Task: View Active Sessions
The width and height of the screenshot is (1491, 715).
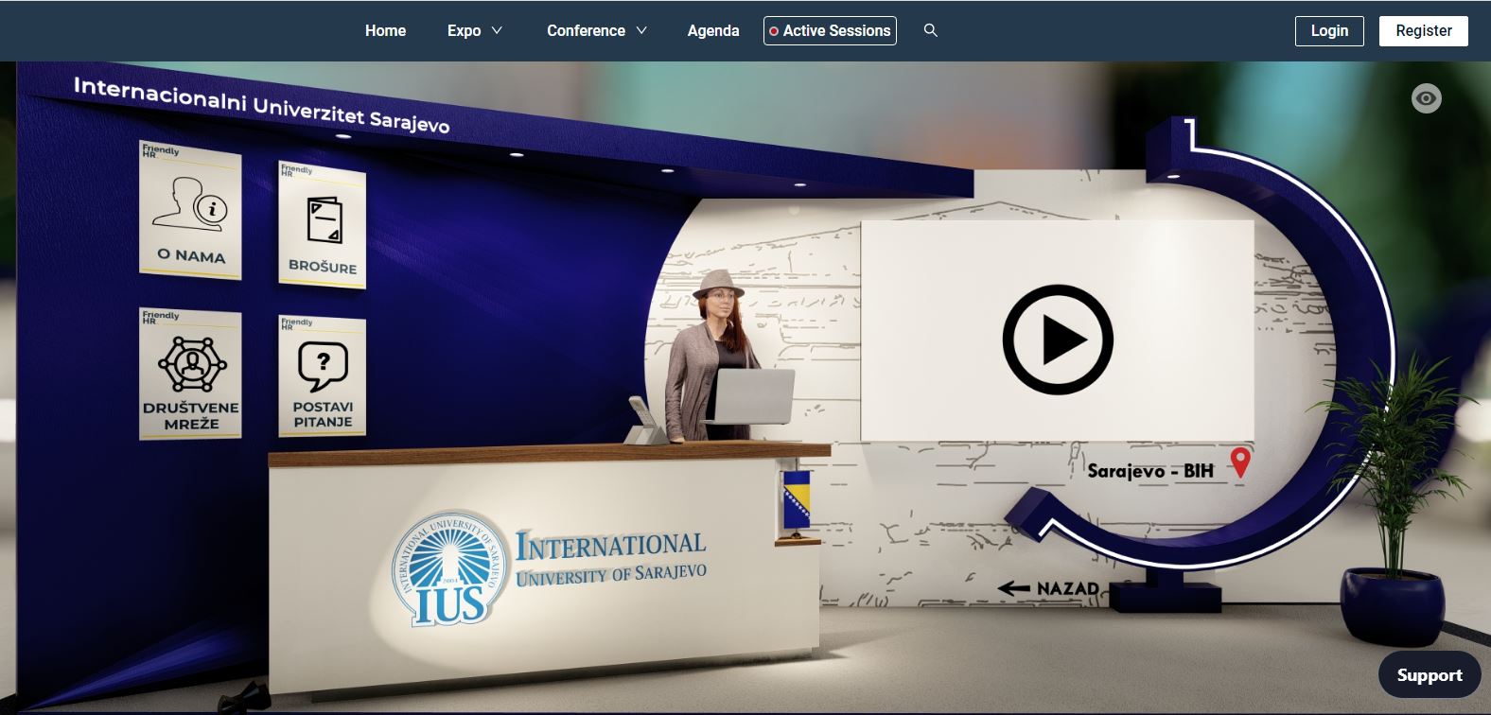Action: 830,30
